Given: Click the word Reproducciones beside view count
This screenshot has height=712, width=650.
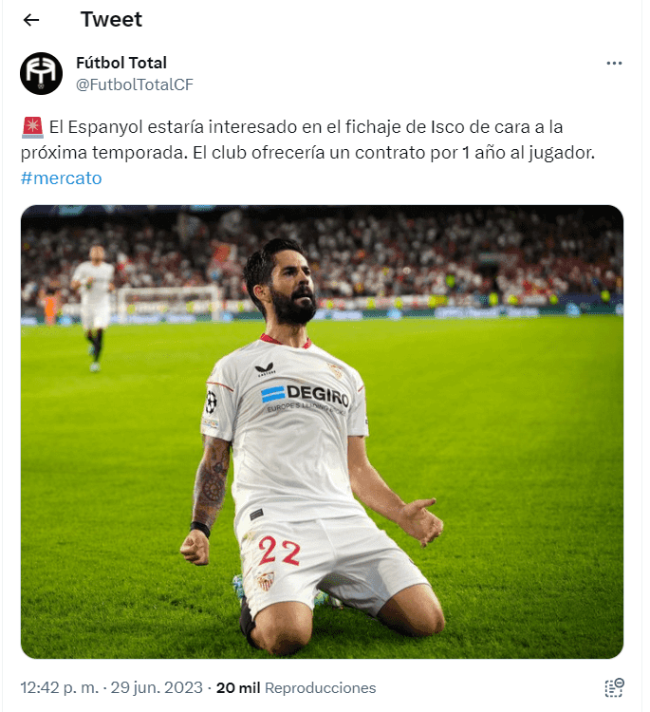Looking at the screenshot, I should click(321, 687).
